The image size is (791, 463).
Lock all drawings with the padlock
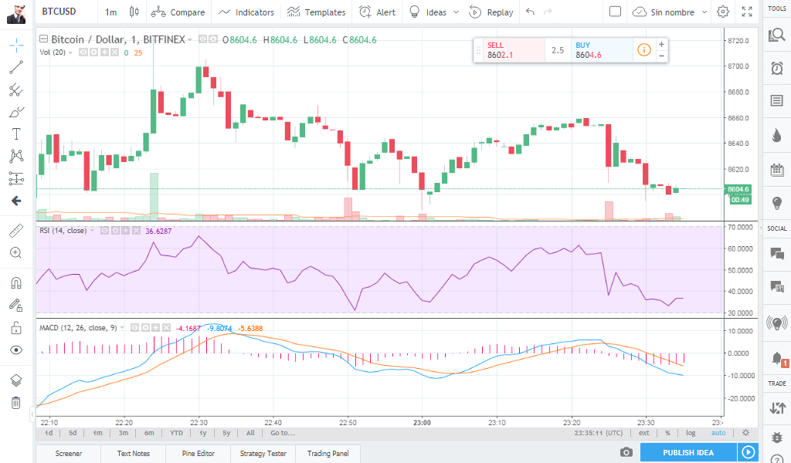(15, 326)
